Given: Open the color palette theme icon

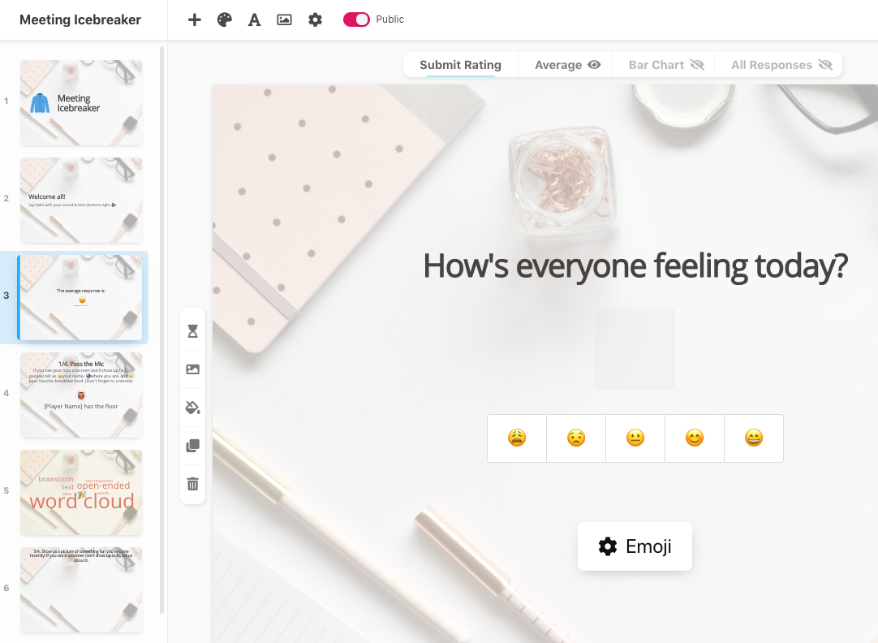Looking at the screenshot, I should (x=225, y=19).
